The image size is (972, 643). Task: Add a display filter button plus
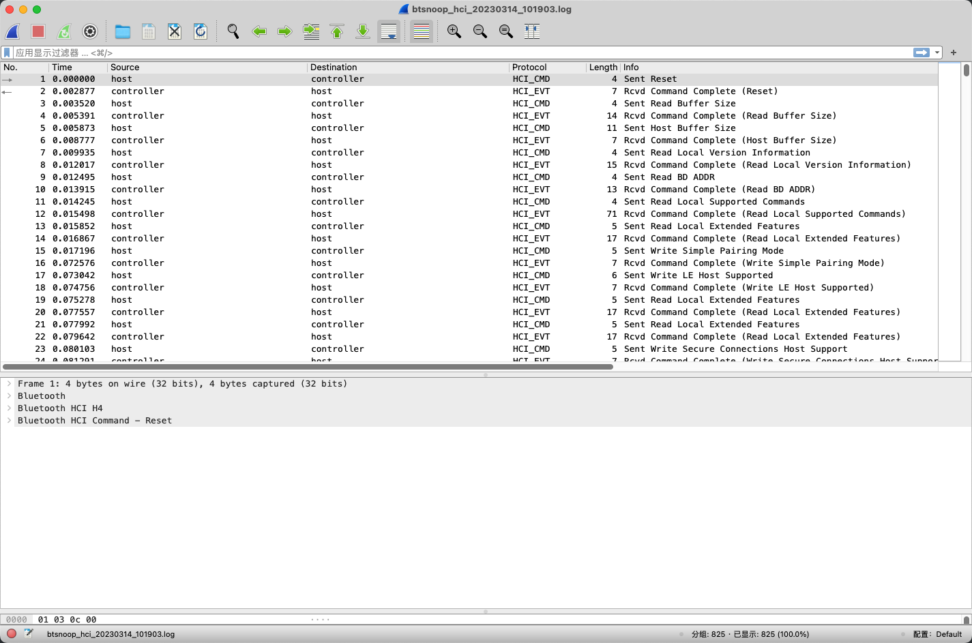(954, 53)
